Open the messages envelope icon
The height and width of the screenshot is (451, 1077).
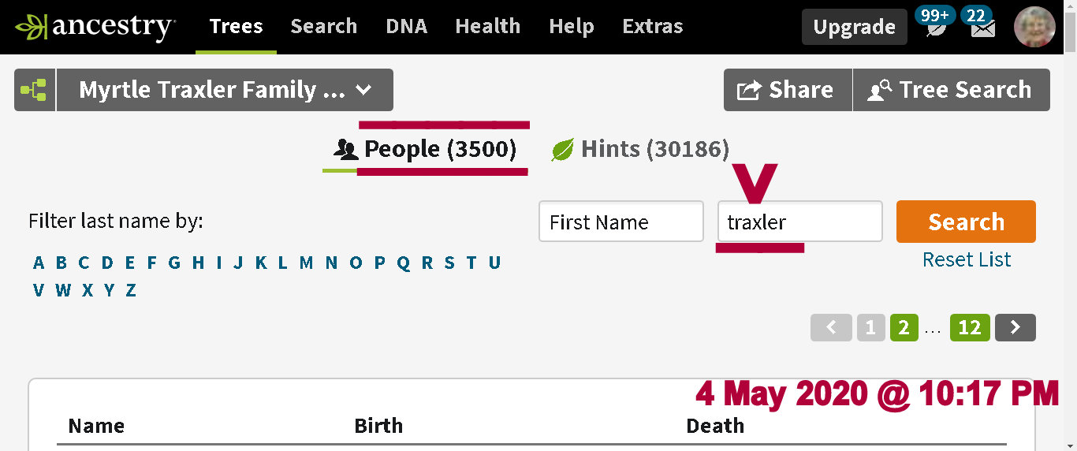pos(982,28)
